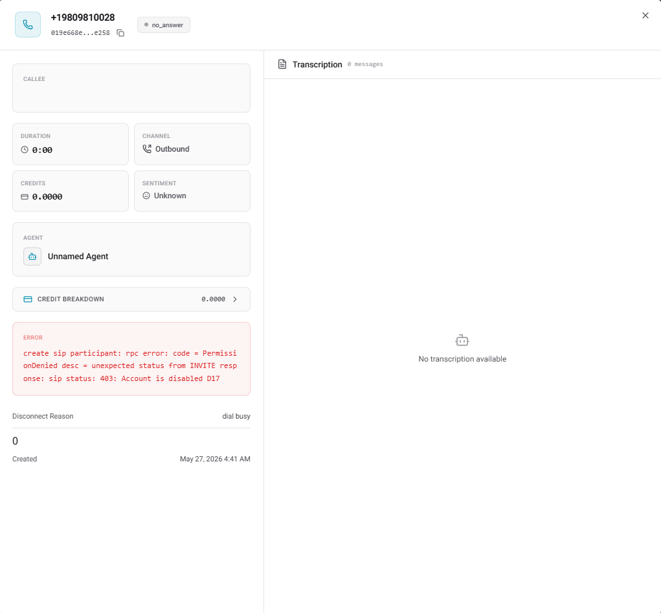Click the Disconnect Reason label
The width and height of the screenshot is (661, 613).
click(43, 417)
